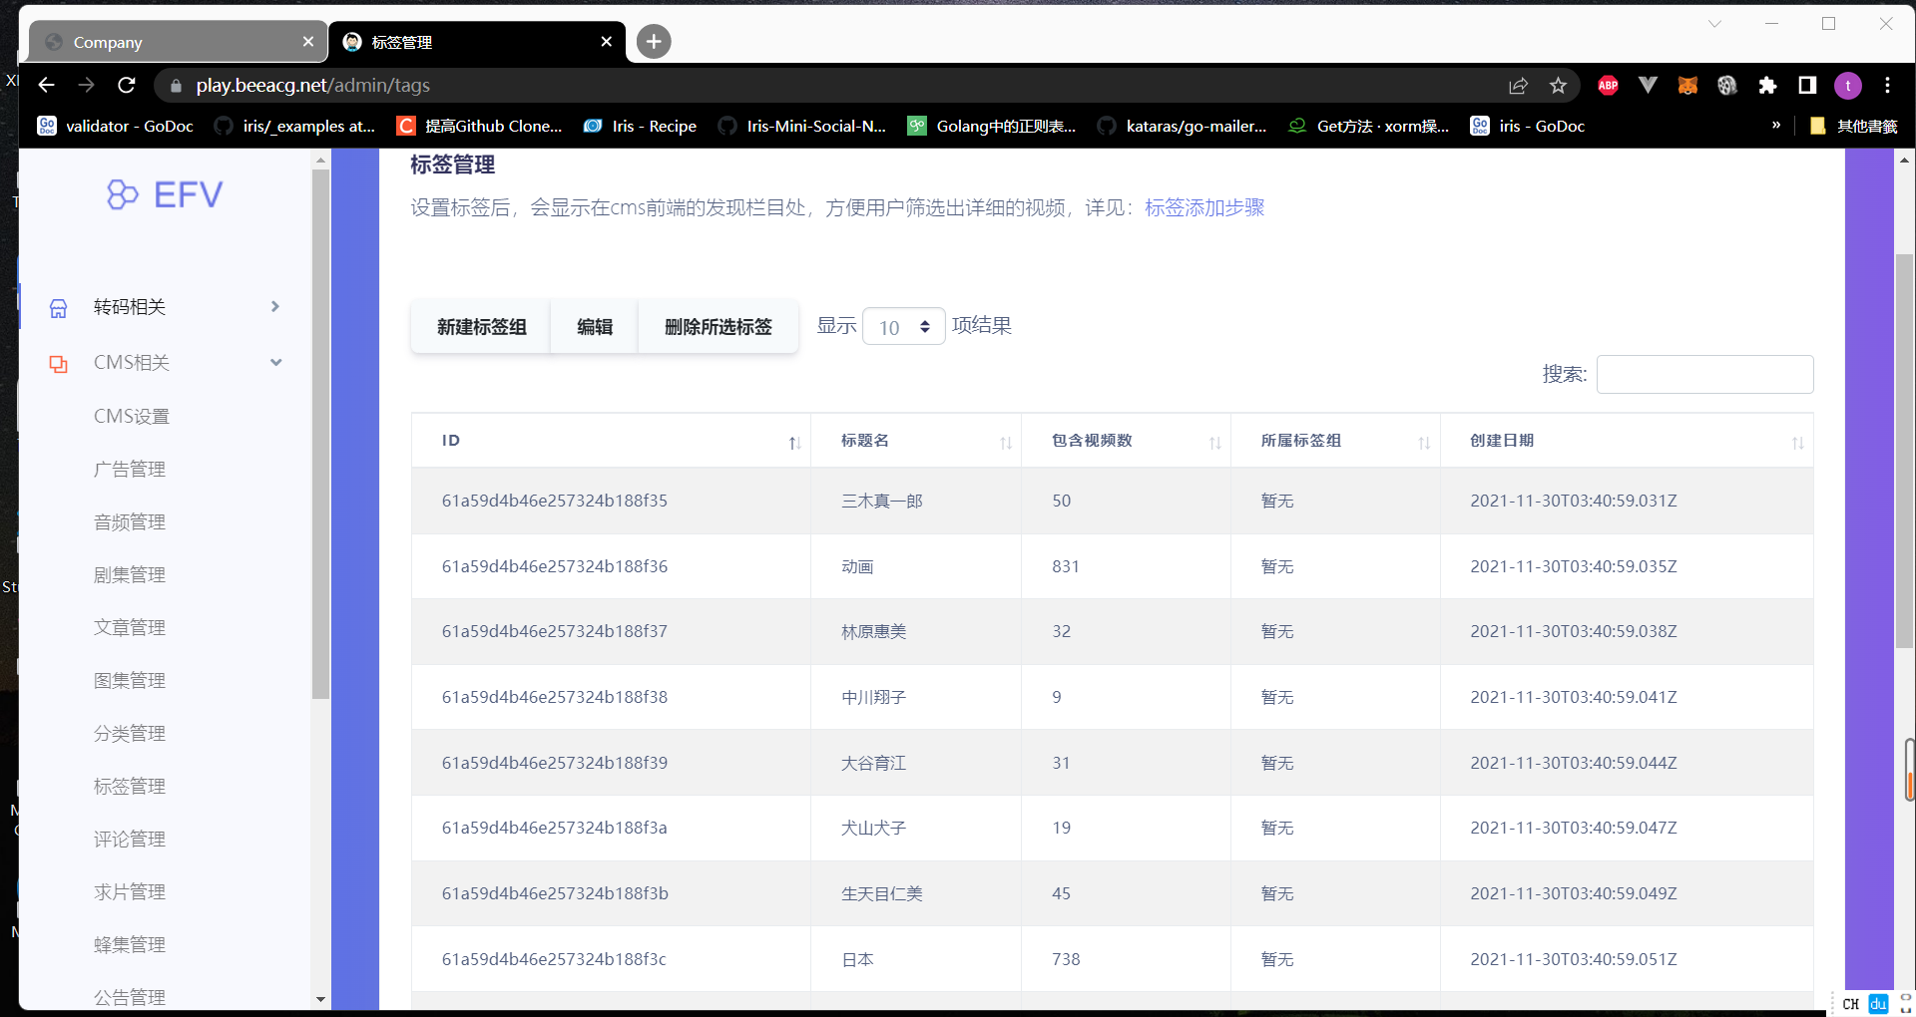Toggle the browser side panel icon
The height and width of the screenshot is (1017, 1916).
tap(1807, 86)
